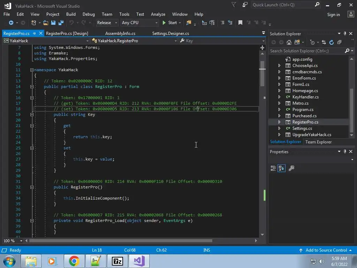Viewport: 357px width, 268px height.
Task: Switch Solutions and Folders view icon
Action: (x=297, y=42)
